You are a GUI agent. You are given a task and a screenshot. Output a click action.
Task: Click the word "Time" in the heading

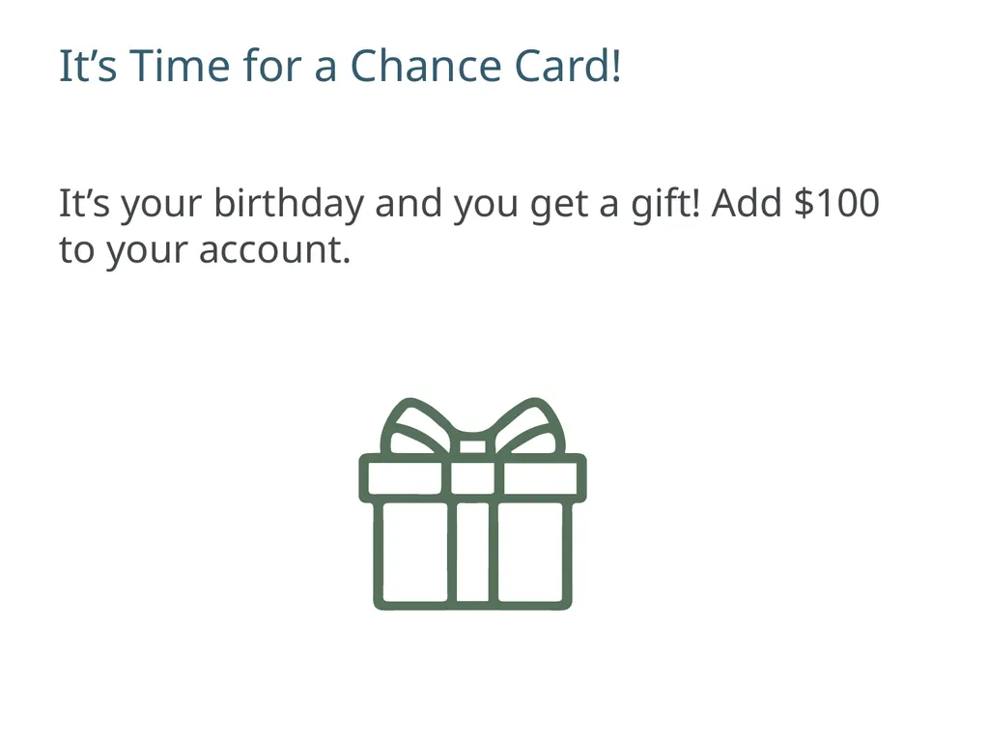point(180,66)
